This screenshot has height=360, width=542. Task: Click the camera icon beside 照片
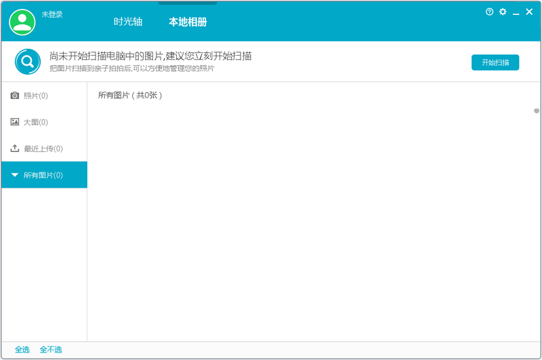coord(15,96)
